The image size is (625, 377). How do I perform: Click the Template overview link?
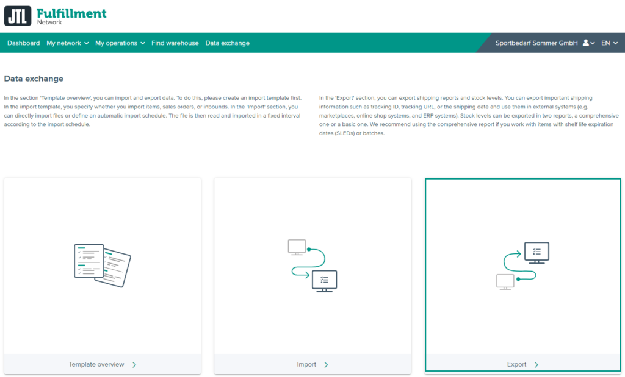[x=98, y=364]
